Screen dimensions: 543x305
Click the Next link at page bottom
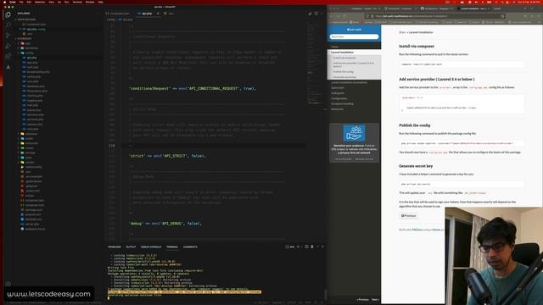[x=375, y=299]
